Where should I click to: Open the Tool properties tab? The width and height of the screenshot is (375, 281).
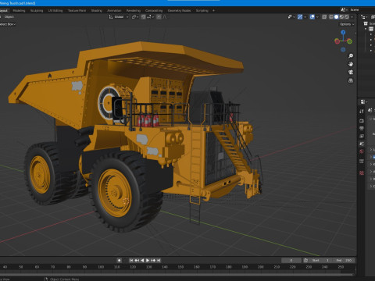click(x=362, y=112)
